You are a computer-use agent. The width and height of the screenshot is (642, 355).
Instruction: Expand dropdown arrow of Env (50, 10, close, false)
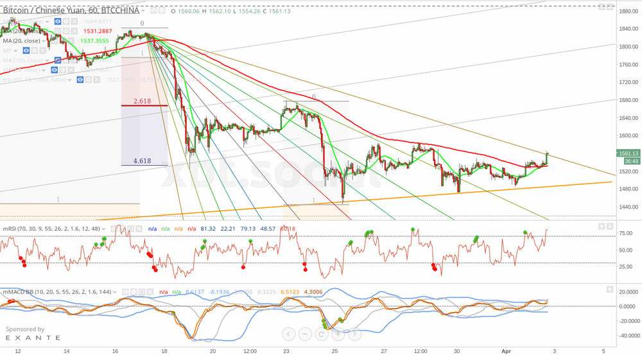pyautogui.click(x=69, y=80)
